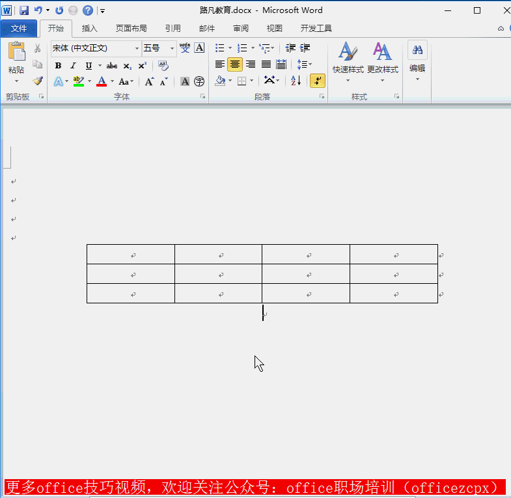Switch to the 审阅 Review tab
The width and height of the screenshot is (511, 498).
241,29
